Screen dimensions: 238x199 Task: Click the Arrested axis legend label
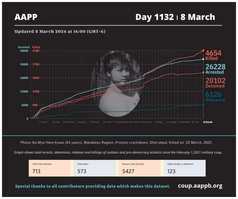(x=24, y=47)
